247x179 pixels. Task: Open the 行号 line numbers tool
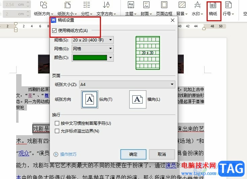(x=228, y=8)
